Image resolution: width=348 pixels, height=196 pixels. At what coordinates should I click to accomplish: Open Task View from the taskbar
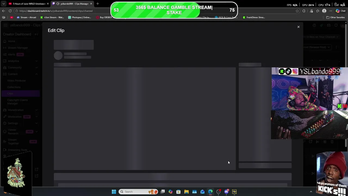pyautogui.click(x=163, y=192)
